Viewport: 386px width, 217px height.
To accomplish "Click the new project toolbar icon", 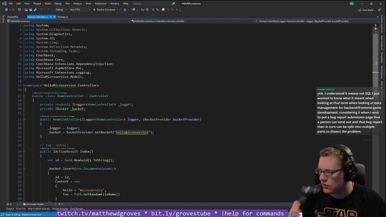I will [19, 10].
